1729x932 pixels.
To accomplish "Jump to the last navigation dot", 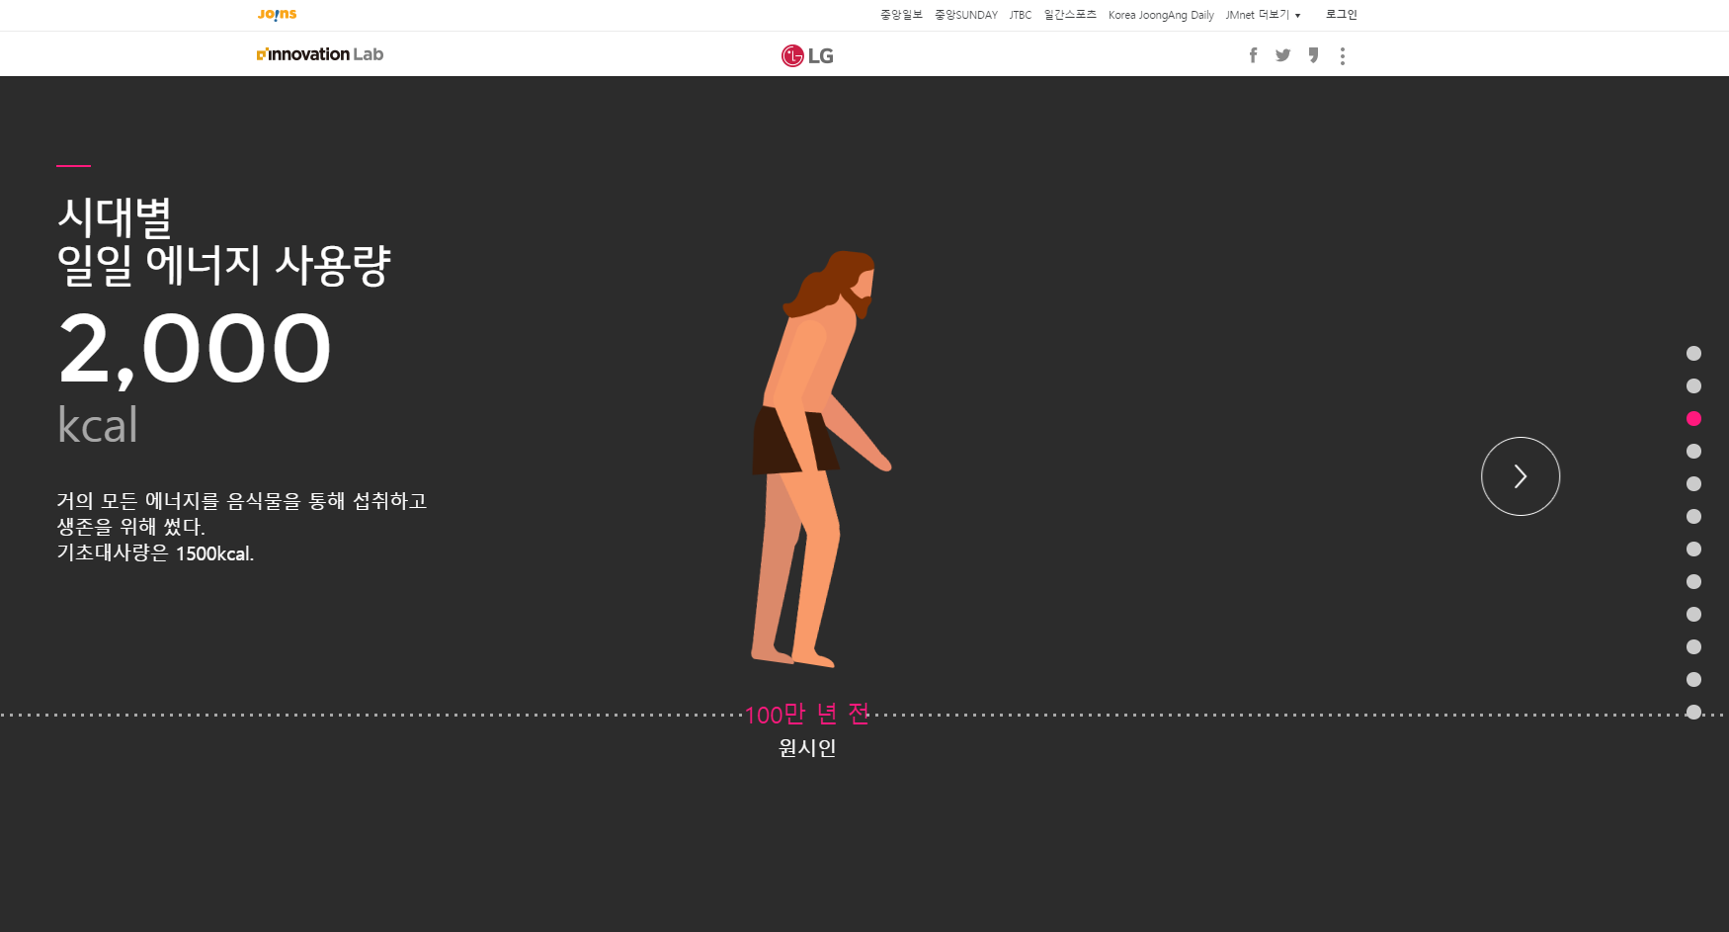I will [x=1693, y=712].
